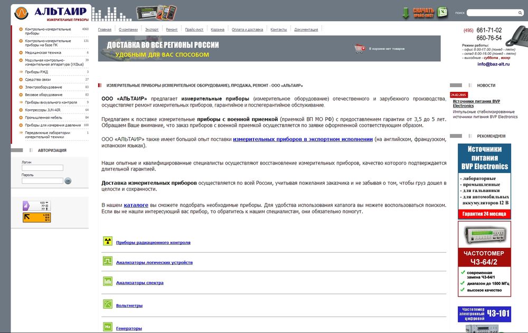
Task: Open Компрессоры JUN-AIR category
Action: coord(42,110)
